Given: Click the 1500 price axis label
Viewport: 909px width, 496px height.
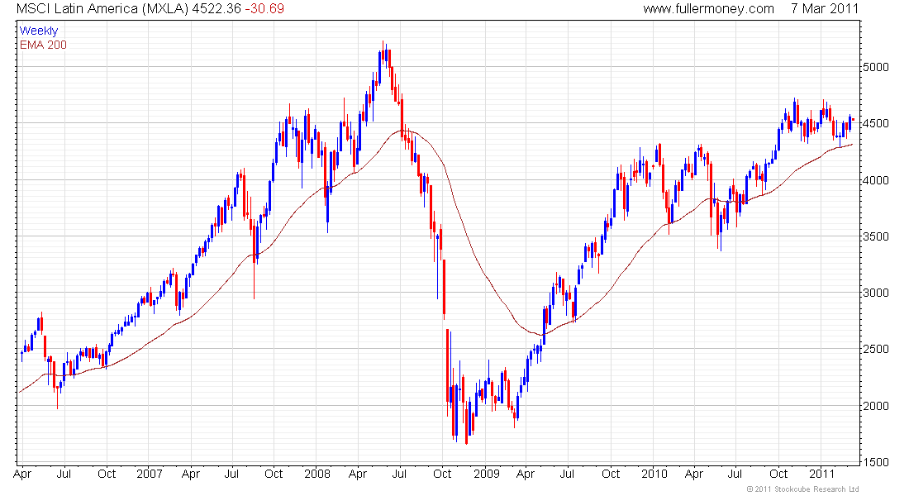Looking at the screenshot, I should pyautogui.click(x=875, y=462).
